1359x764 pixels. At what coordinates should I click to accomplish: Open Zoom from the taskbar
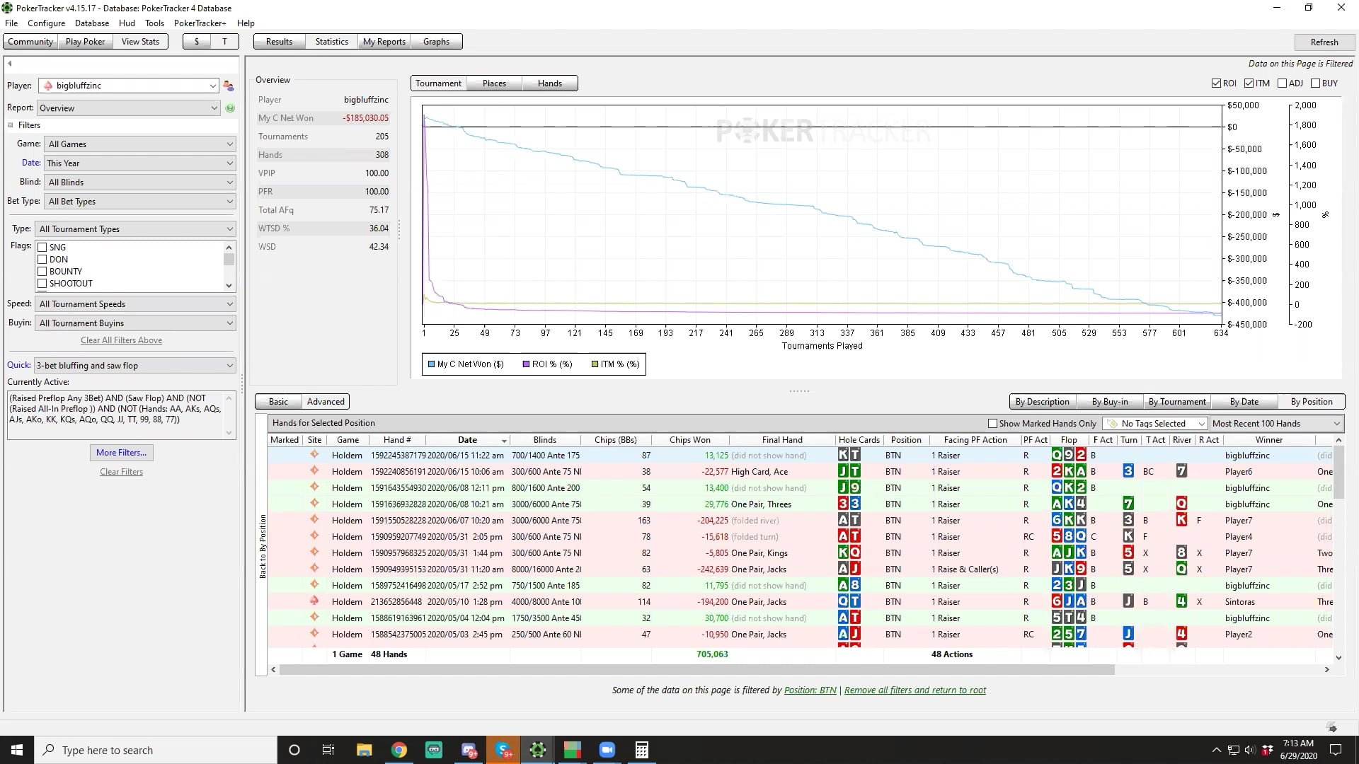click(x=607, y=750)
